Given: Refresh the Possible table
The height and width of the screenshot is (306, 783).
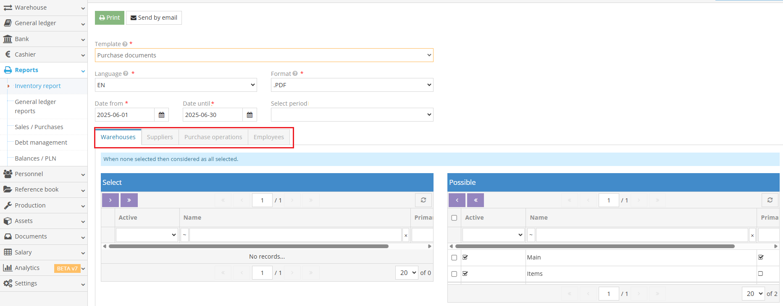Looking at the screenshot, I should coord(770,200).
